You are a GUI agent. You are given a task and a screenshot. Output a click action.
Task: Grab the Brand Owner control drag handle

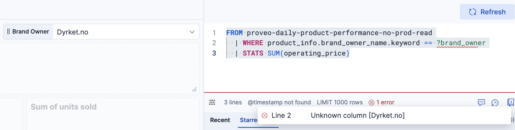pyautogui.click(x=8, y=31)
